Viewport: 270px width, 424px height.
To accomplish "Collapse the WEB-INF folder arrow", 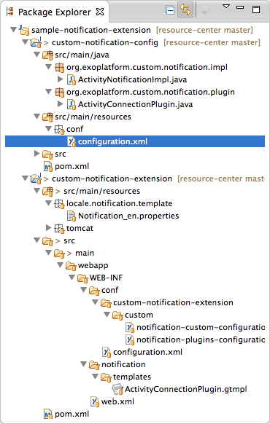I will tap(72, 278).
